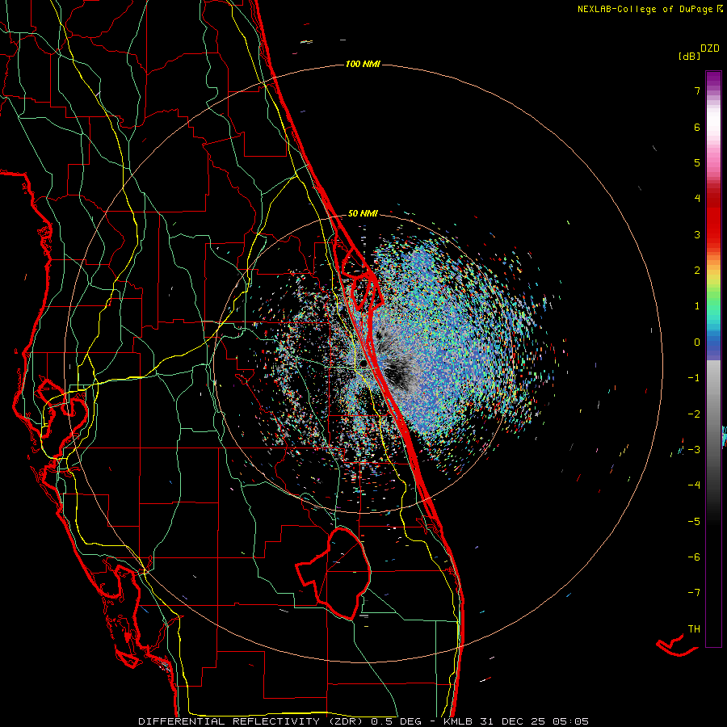Click the purple top of the color bar
The image size is (727, 727).
[713, 80]
